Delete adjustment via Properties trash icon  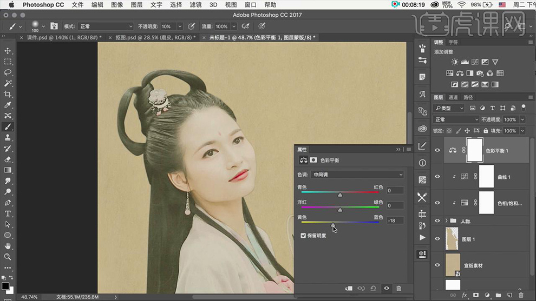click(398, 289)
